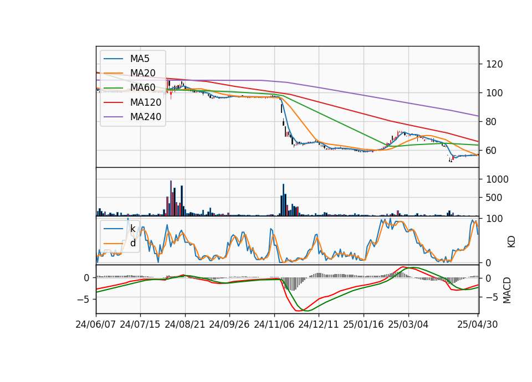Screen dimensions: 532x382
Task: Click the MACD line trough near December 2024
Action: click(x=298, y=310)
